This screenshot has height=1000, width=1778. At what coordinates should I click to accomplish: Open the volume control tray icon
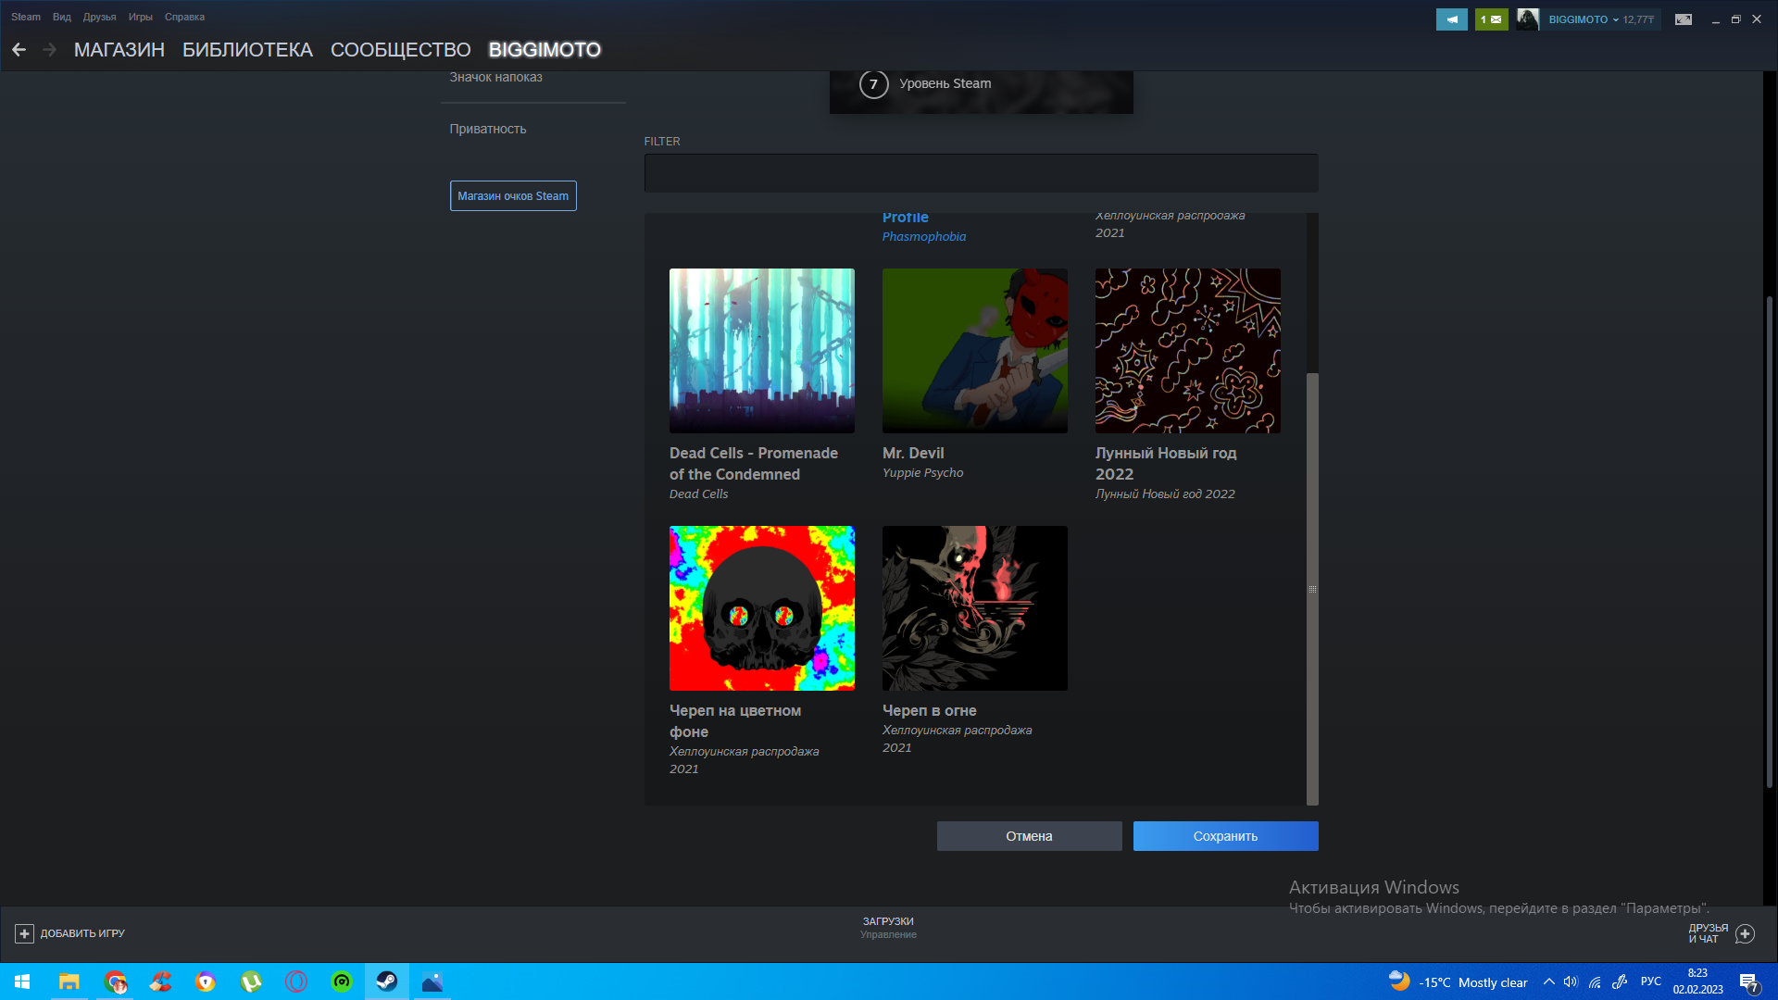1571,981
